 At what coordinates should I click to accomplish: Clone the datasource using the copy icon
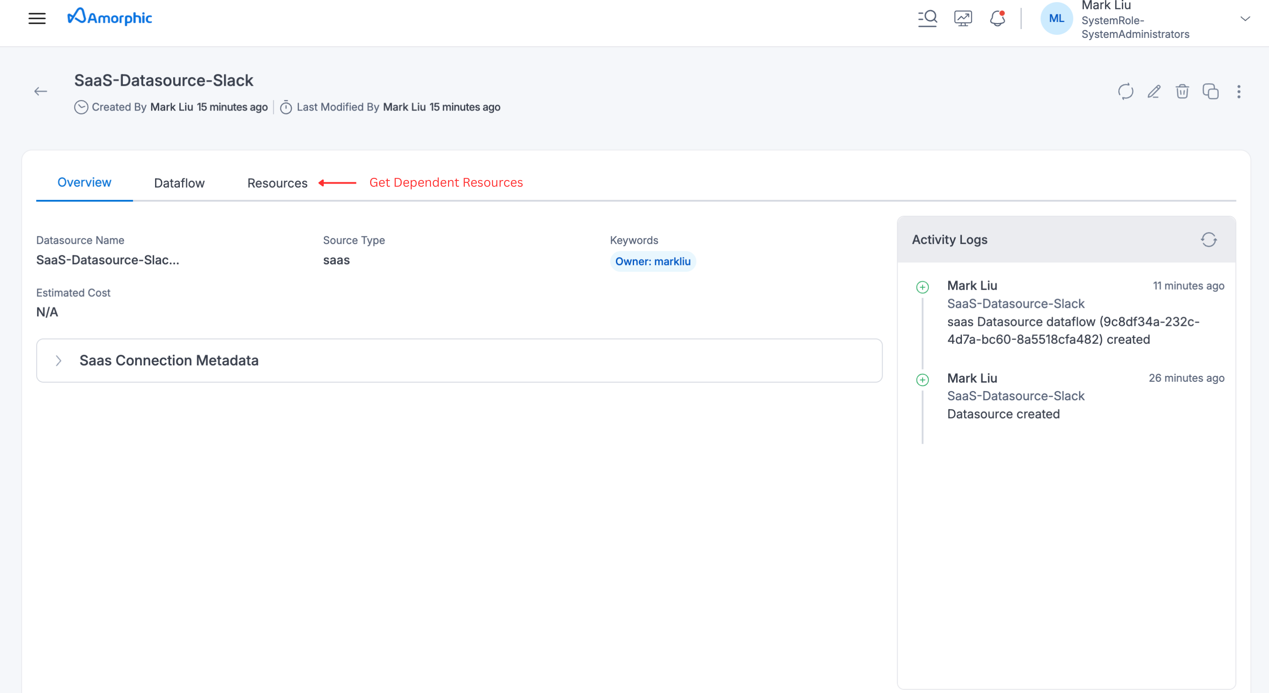(1210, 92)
